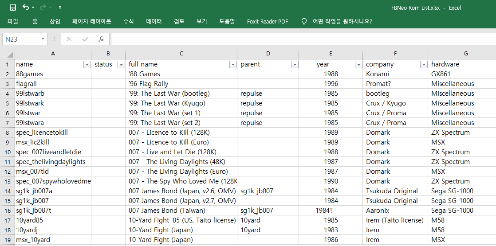Click the Irem (Taito license) cell
Image resolution: width=496 pixels, height=246 pixels.
coord(395,220)
